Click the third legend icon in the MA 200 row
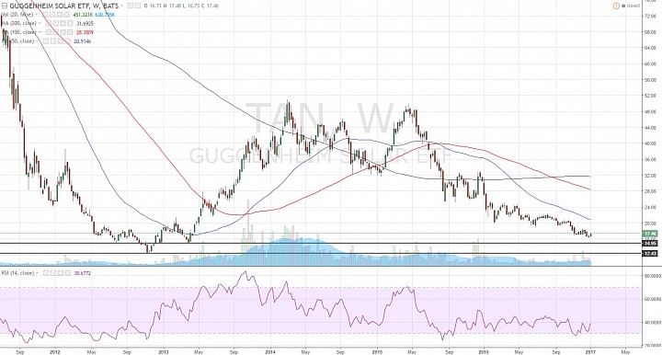The height and width of the screenshot is (355, 662). coord(63,23)
